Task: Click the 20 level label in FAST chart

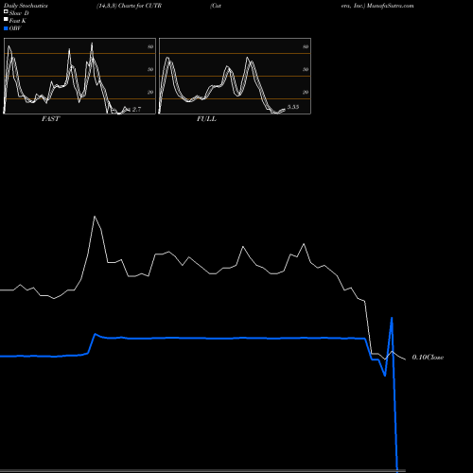Action: point(150,92)
